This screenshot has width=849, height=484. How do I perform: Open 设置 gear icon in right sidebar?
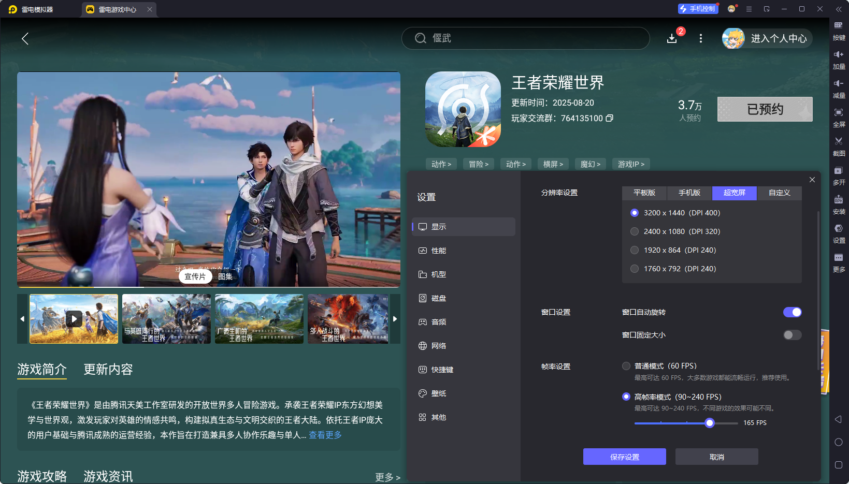(x=839, y=233)
